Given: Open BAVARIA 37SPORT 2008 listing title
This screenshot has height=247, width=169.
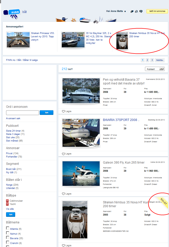Looking at the screenshot, I should pyautogui.click(x=121, y=120).
